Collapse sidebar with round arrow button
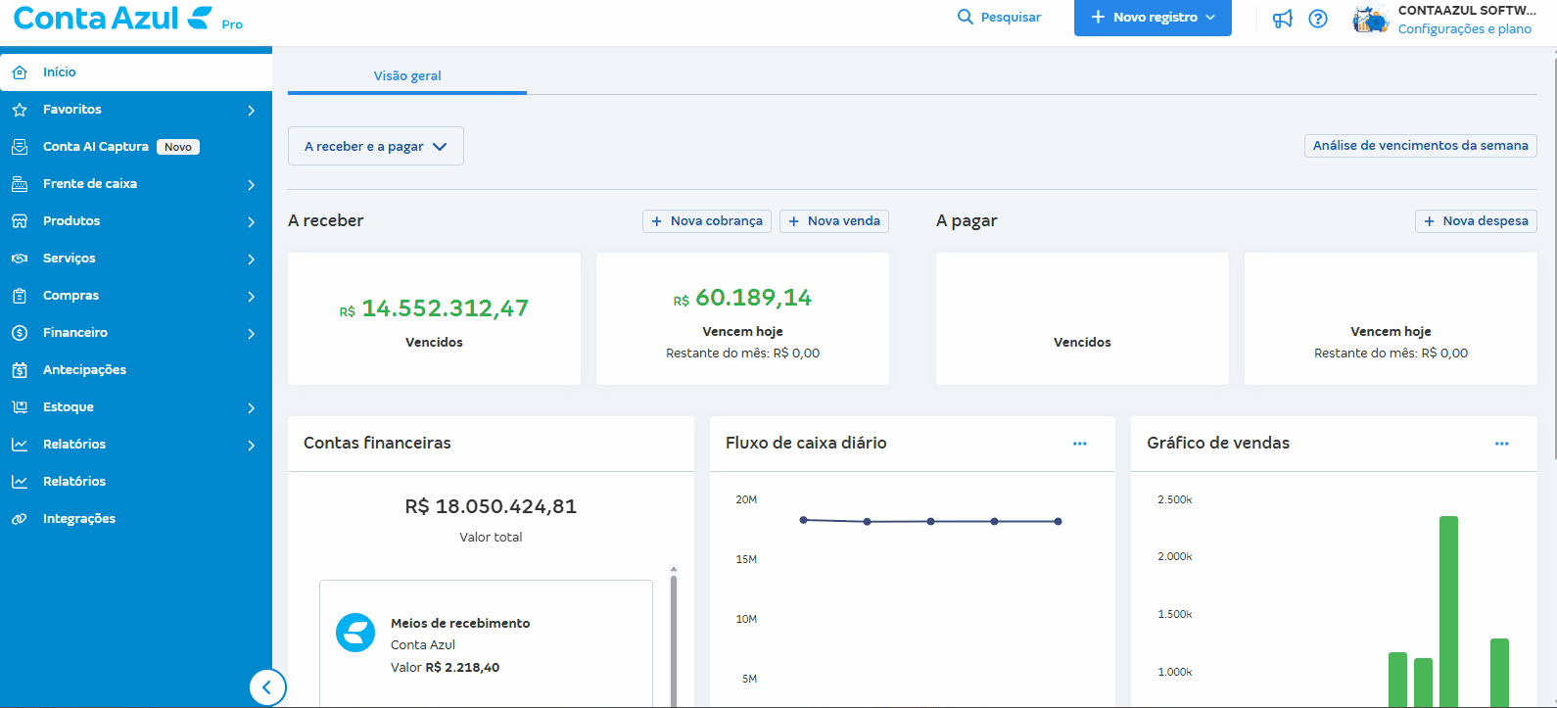 267,687
